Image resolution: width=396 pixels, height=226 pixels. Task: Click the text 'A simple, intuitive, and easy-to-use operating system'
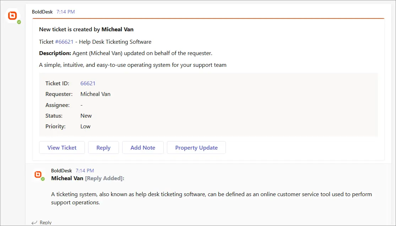(x=105, y=65)
